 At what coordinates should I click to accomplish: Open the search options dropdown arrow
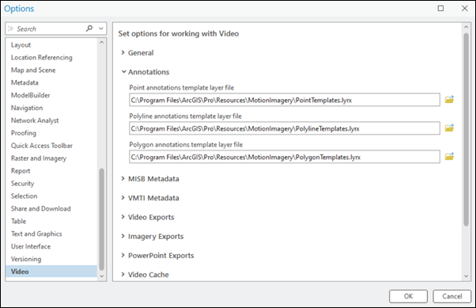pyautogui.click(x=101, y=29)
